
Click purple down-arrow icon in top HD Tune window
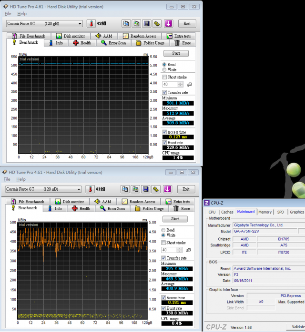point(168,23)
